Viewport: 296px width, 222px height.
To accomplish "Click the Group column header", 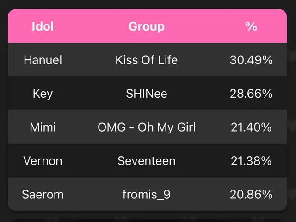I will click(x=147, y=27).
